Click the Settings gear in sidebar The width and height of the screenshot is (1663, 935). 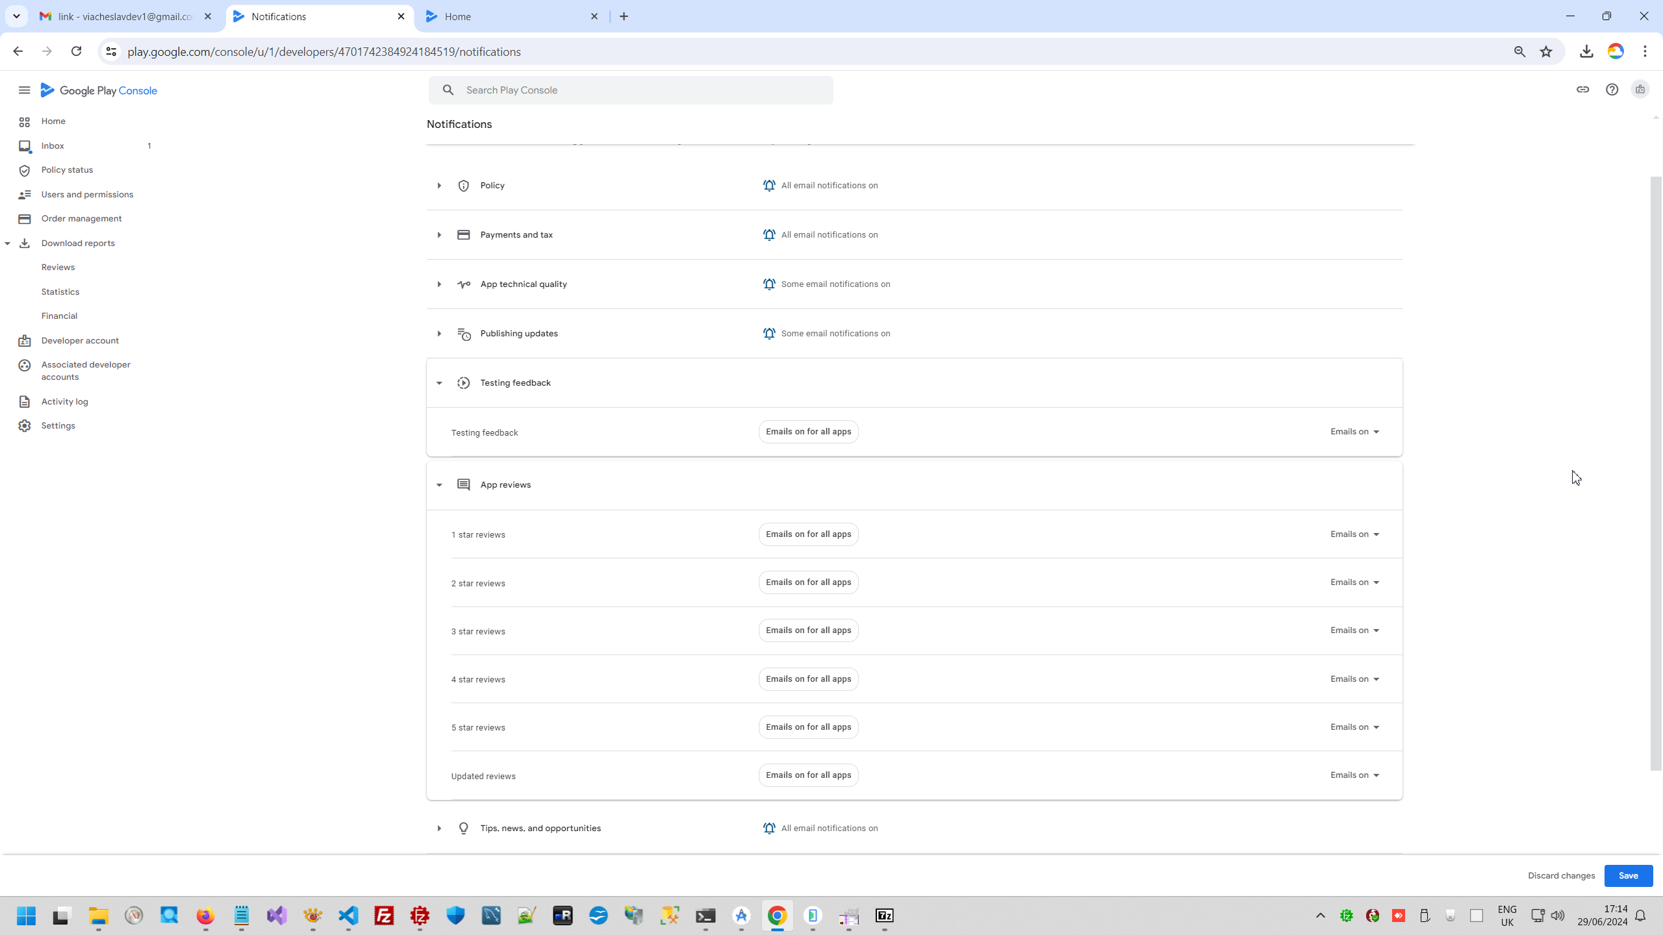pos(25,426)
